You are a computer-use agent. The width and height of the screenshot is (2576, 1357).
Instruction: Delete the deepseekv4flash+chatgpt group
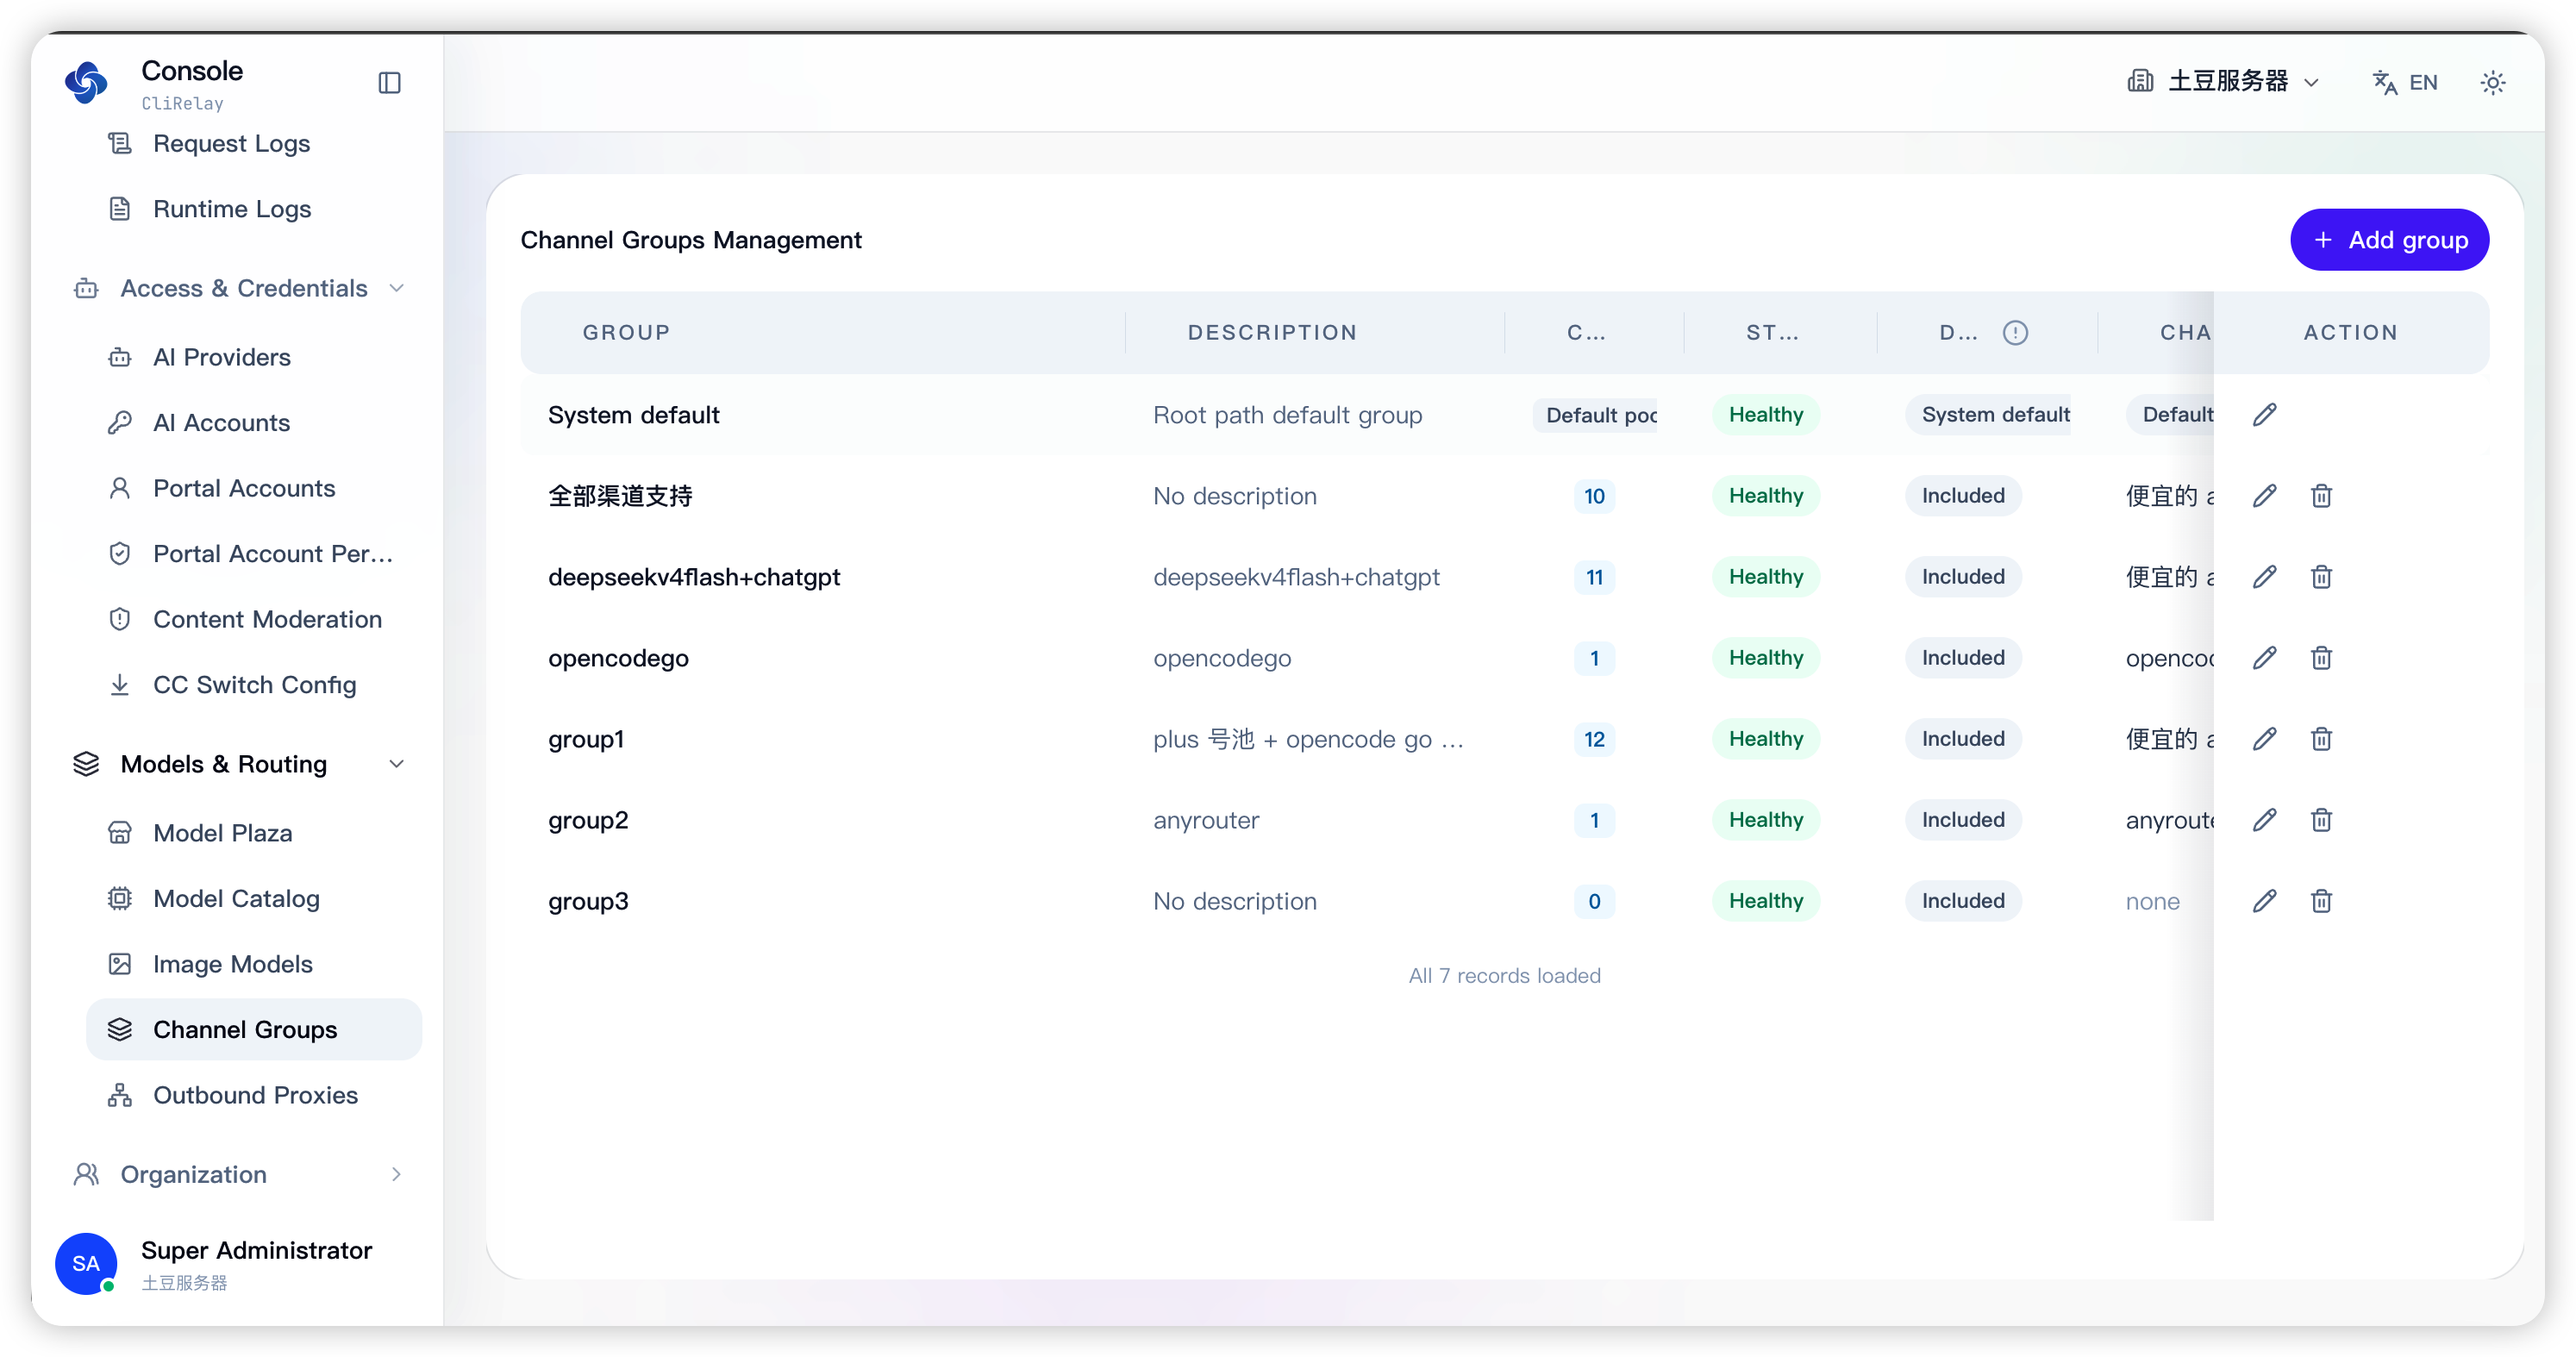point(2321,577)
